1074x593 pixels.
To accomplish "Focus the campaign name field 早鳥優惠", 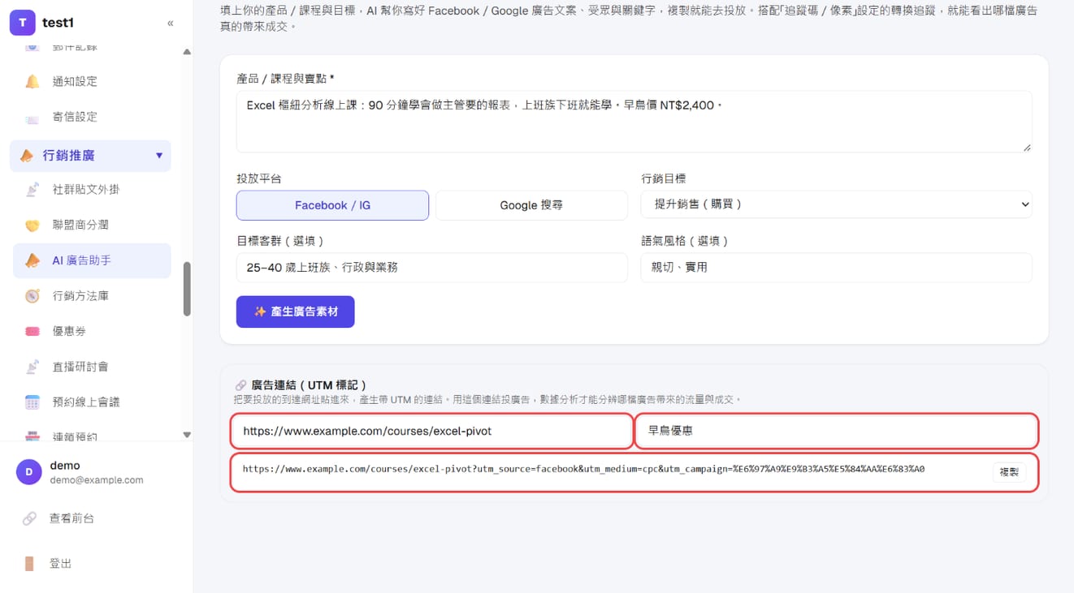I will pyautogui.click(x=837, y=431).
